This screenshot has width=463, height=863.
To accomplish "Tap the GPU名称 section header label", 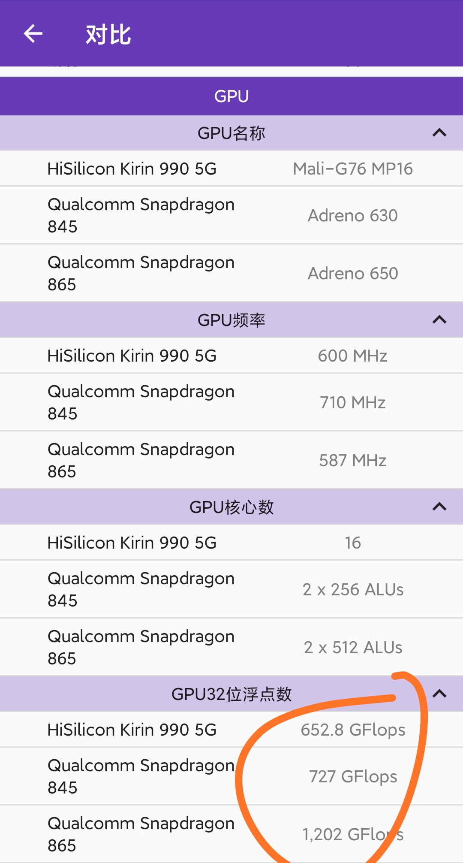I will [x=231, y=133].
